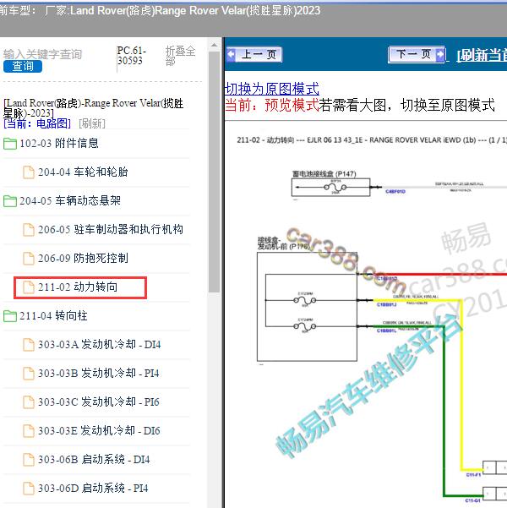This screenshot has width=507, height=508.
Task: Click the [刷新] link beside 当前：电路图
Action: [92, 123]
